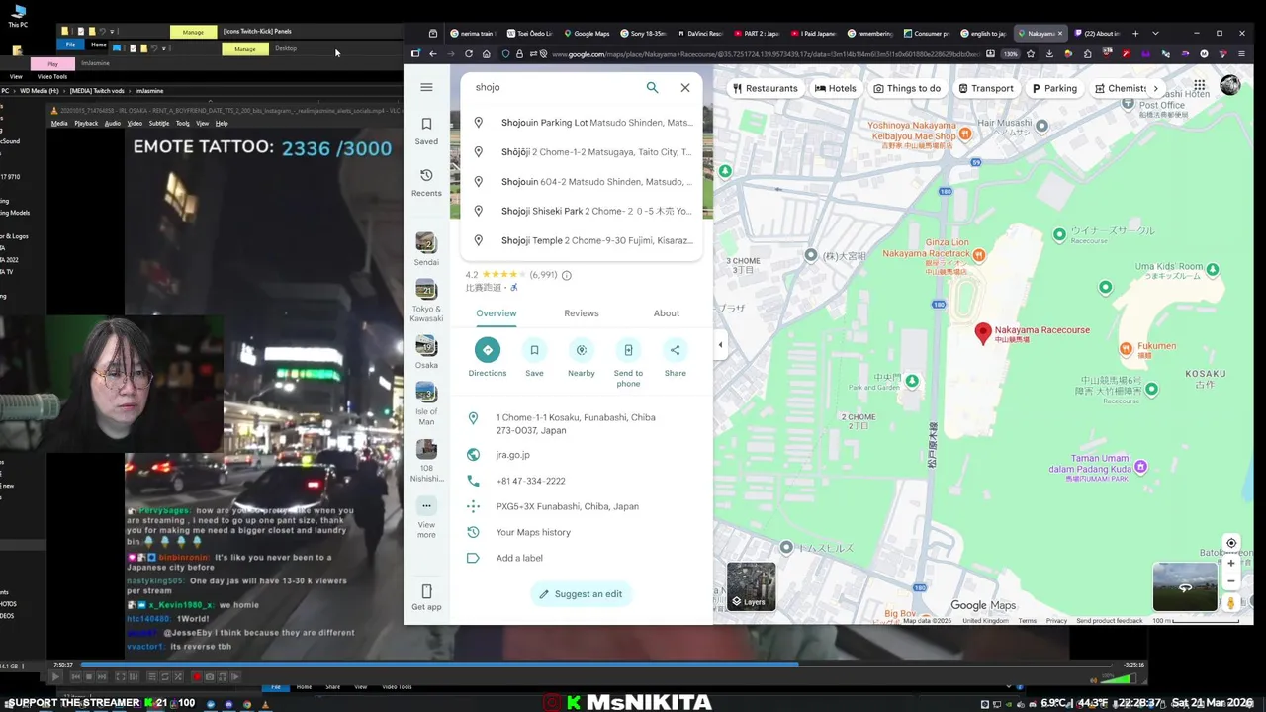Image resolution: width=1266 pixels, height=712 pixels.
Task: Open the Layers map type selector
Action: point(752,585)
